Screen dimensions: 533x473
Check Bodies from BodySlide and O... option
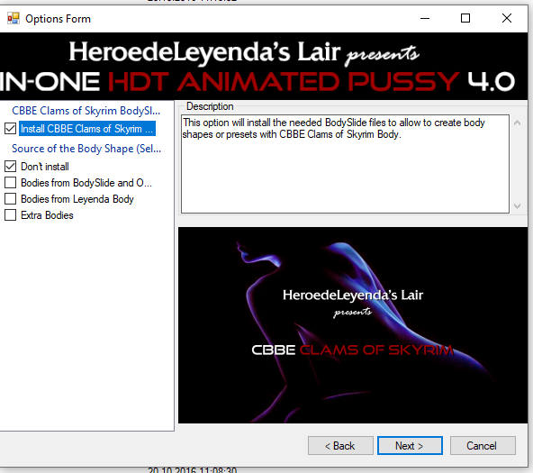(x=10, y=183)
